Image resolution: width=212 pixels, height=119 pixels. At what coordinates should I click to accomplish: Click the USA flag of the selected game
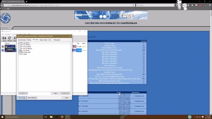(x=75, y=50)
